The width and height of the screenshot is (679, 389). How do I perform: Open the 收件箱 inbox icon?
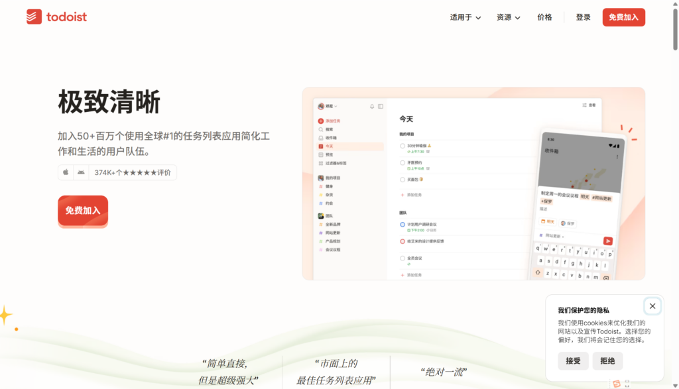320,138
